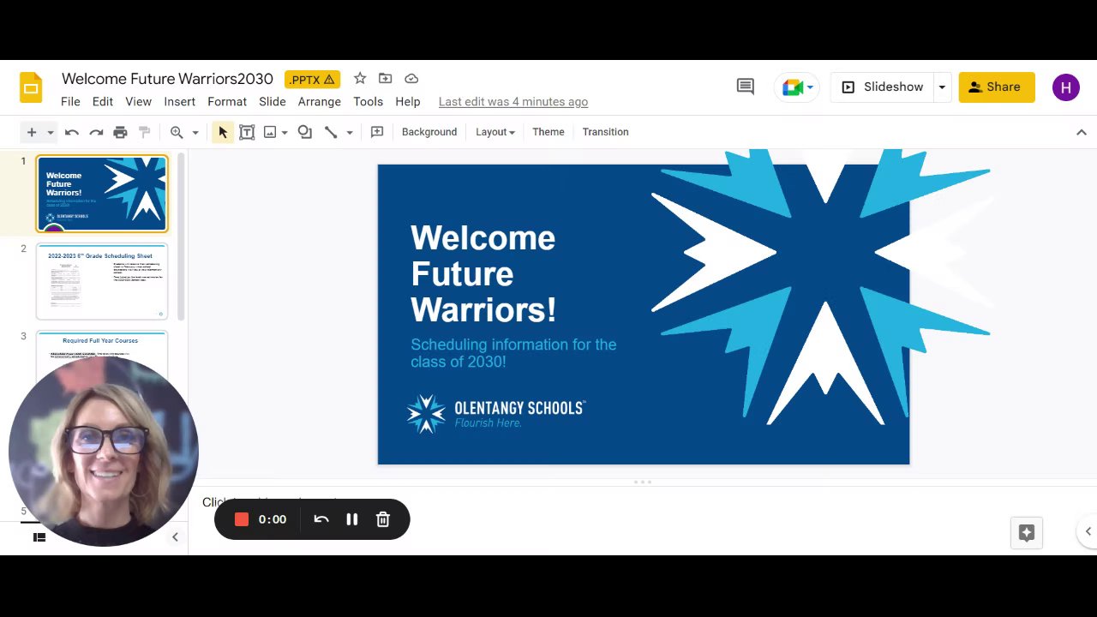Print the presentation
Viewport: 1097px width, 617px height.
120,132
